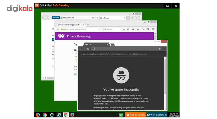Click the Chrome scrollbar down arrow

tap(165, 109)
